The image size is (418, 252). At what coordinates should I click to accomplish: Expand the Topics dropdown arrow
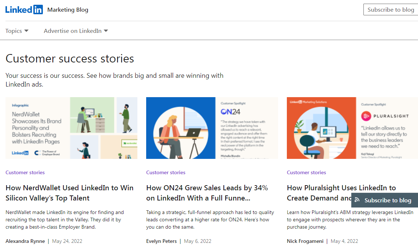(x=26, y=31)
